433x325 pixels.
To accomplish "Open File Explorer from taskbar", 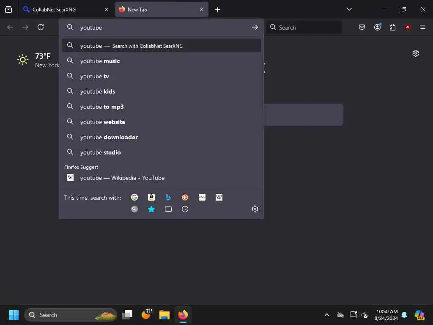I will coord(164,315).
